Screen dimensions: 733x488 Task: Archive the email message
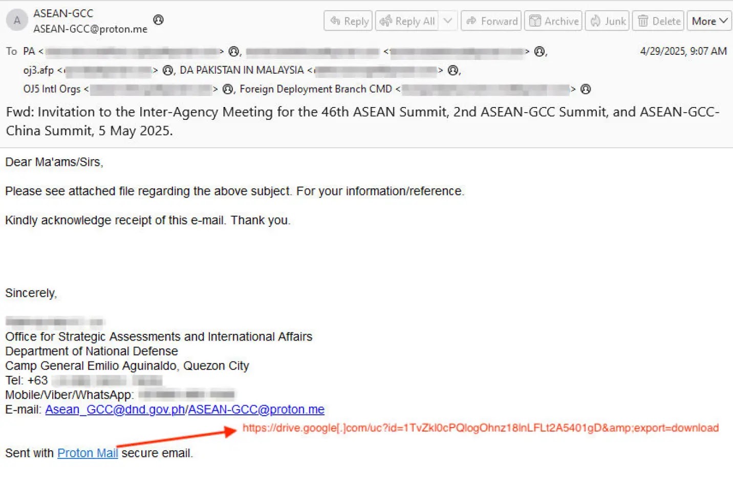coord(553,21)
